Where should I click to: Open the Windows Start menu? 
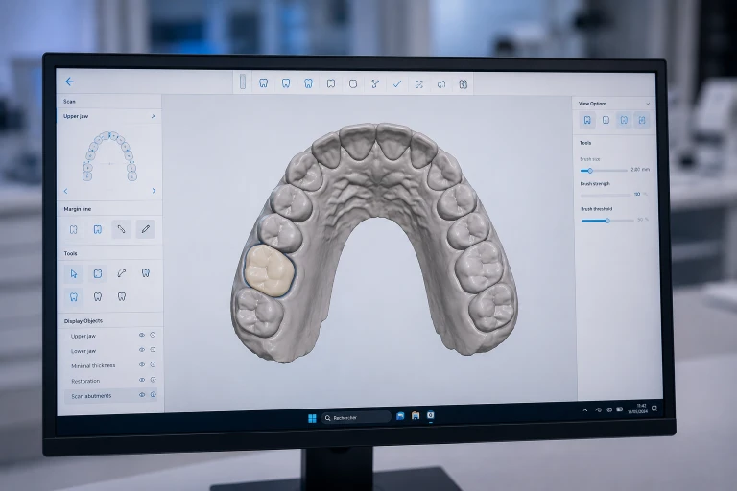[x=312, y=418]
